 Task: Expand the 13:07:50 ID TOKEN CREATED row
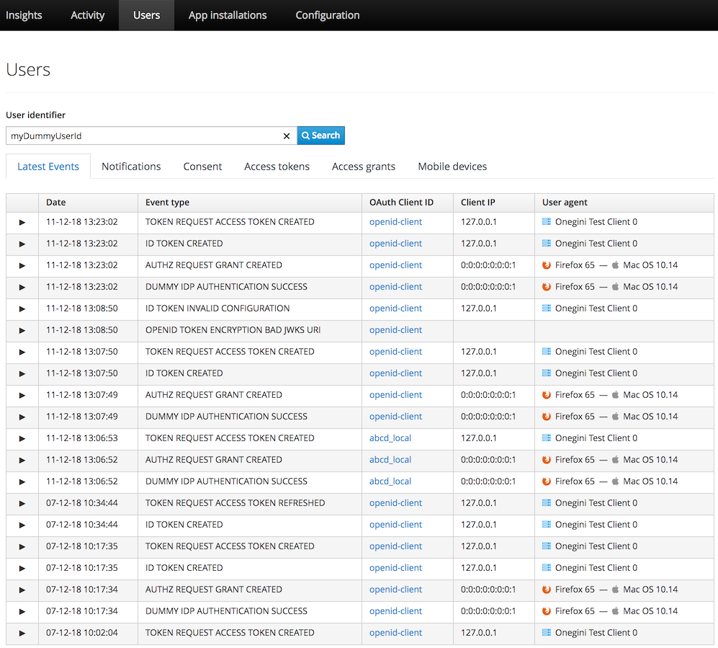(22, 373)
